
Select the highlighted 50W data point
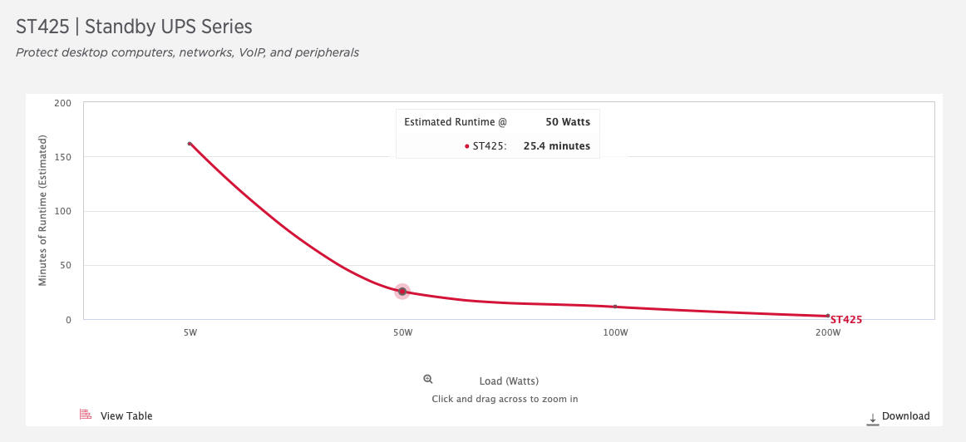point(402,291)
